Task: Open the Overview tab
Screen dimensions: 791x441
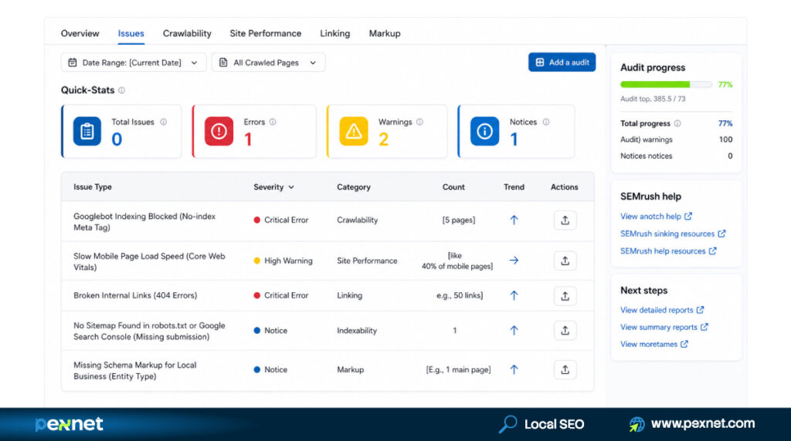Action: click(x=80, y=33)
